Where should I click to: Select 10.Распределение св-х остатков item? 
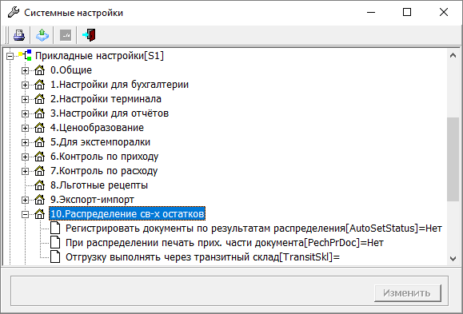pyautogui.click(x=127, y=214)
